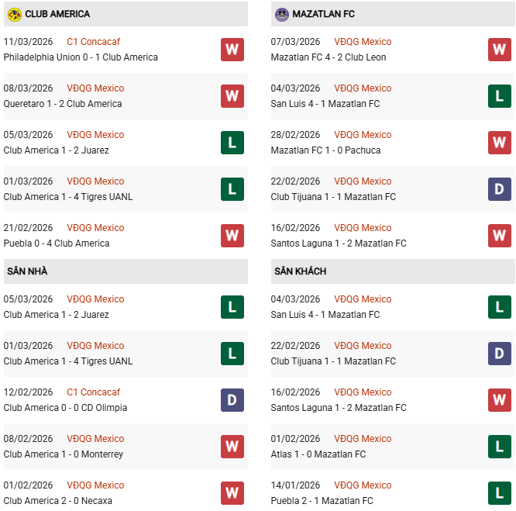Click W badge for Club America 1-0 Monterrey
Screen dimensions: 516x511
click(x=232, y=447)
